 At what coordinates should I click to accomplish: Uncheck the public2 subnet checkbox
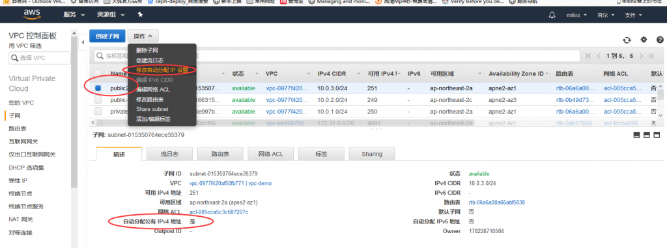tap(98, 88)
